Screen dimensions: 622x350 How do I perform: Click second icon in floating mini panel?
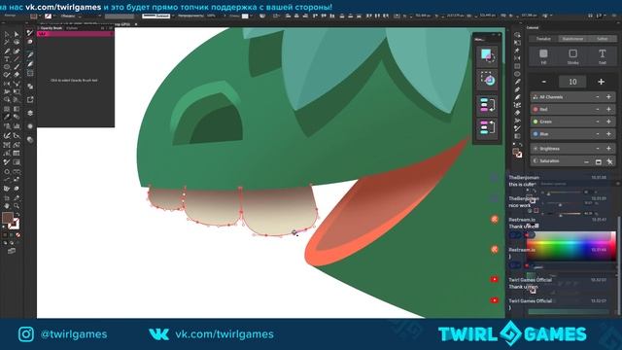click(x=487, y=80)
